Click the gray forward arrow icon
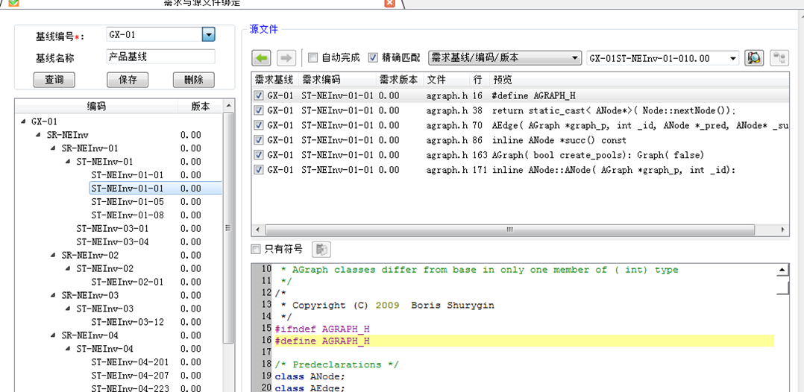804x392 pixels. (286, 57)
